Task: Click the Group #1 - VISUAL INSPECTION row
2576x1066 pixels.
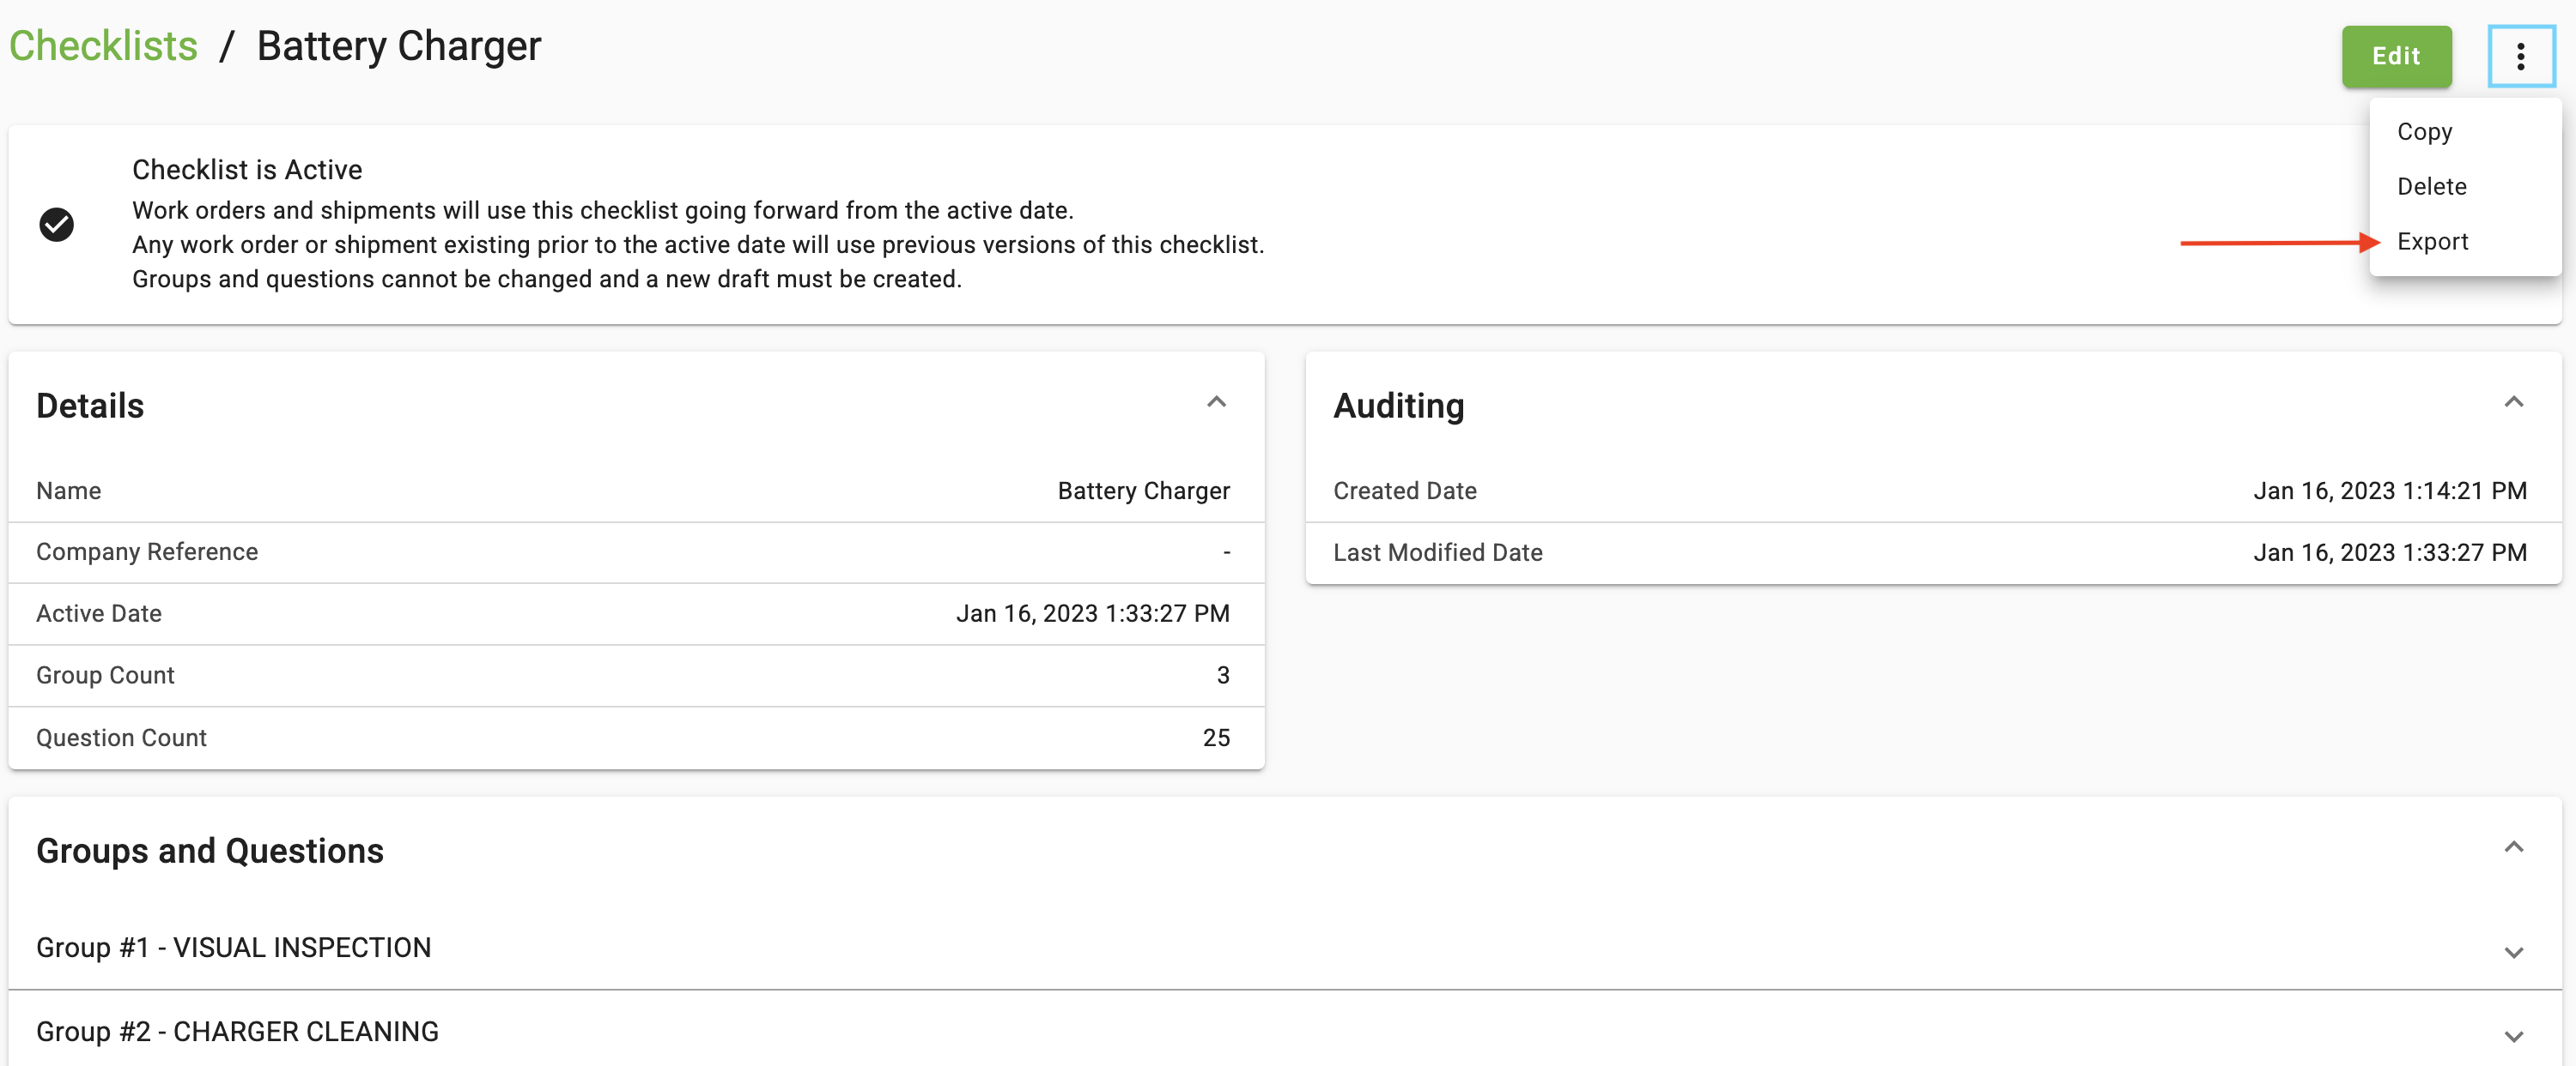Action: click(233, 947)
